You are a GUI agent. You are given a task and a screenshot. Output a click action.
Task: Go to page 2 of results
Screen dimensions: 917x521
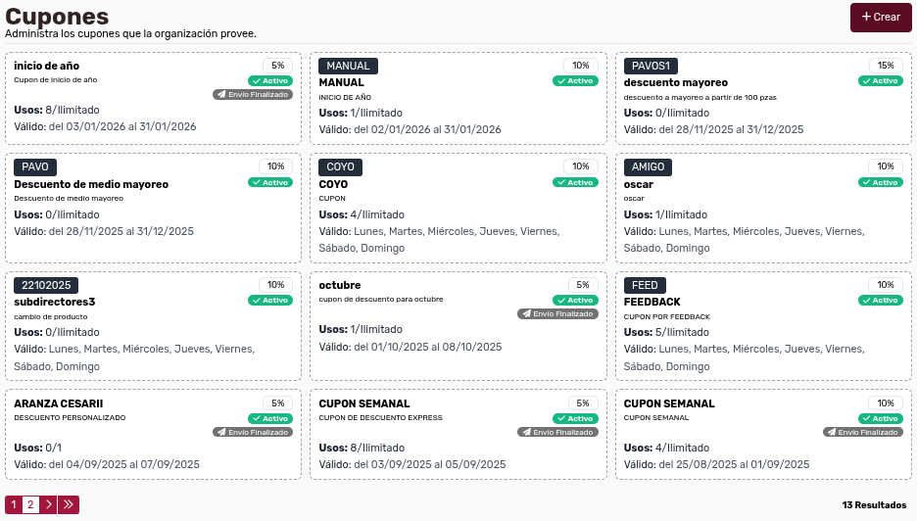tap(30, 504)
